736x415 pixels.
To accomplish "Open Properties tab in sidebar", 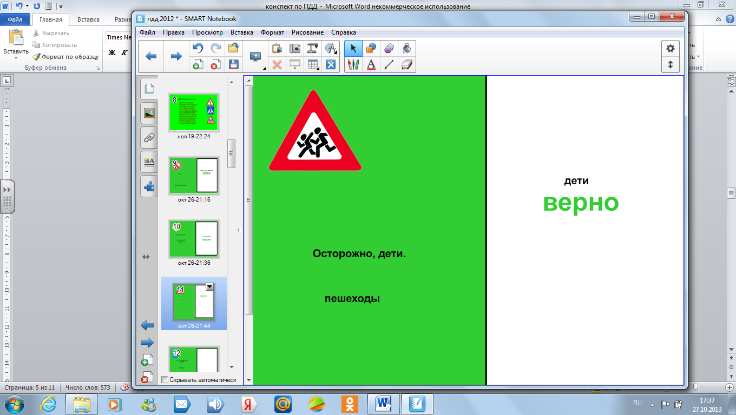I will click(x=148, y=162).
